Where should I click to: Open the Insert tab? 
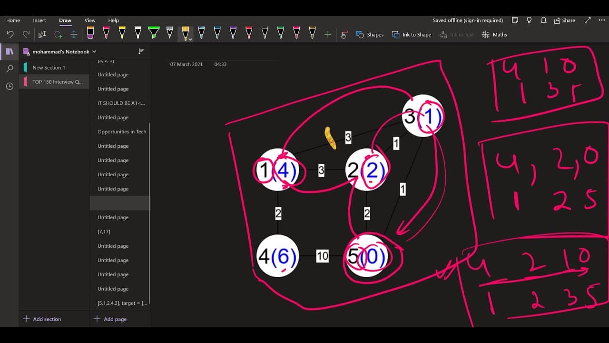coord(39,20)
